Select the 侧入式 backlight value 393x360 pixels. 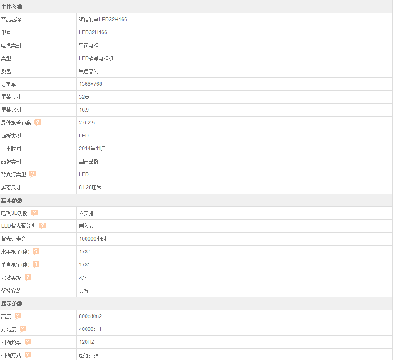coord(86,226)
